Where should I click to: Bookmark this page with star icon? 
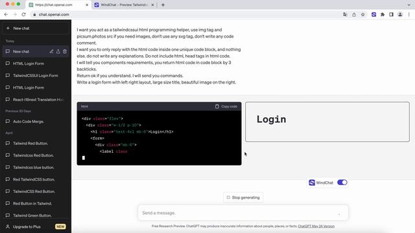[363, 14]
